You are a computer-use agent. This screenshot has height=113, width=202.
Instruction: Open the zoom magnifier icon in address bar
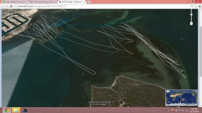[x=192, y=6]
